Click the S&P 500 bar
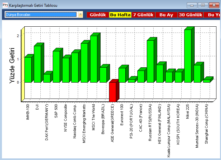221x160 pixels. 56,67
